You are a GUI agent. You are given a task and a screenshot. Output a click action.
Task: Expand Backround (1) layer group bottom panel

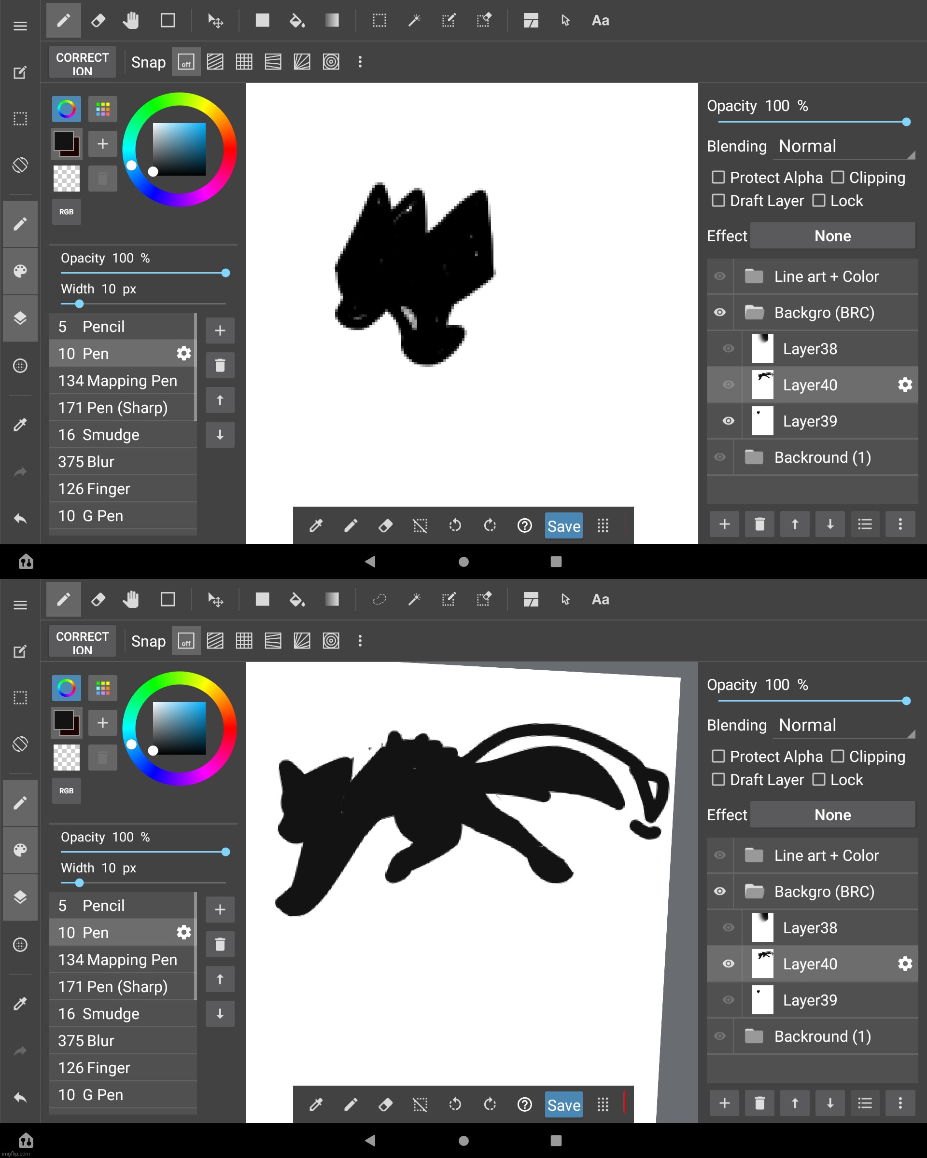pyautogui.click(x=757, y=1036)
